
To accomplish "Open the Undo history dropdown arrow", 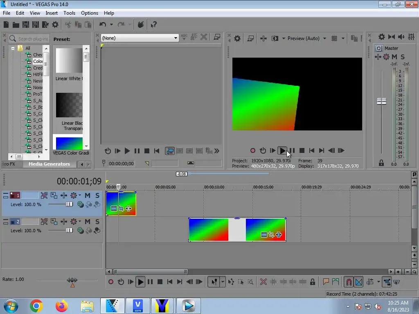I will coord(111,25).
